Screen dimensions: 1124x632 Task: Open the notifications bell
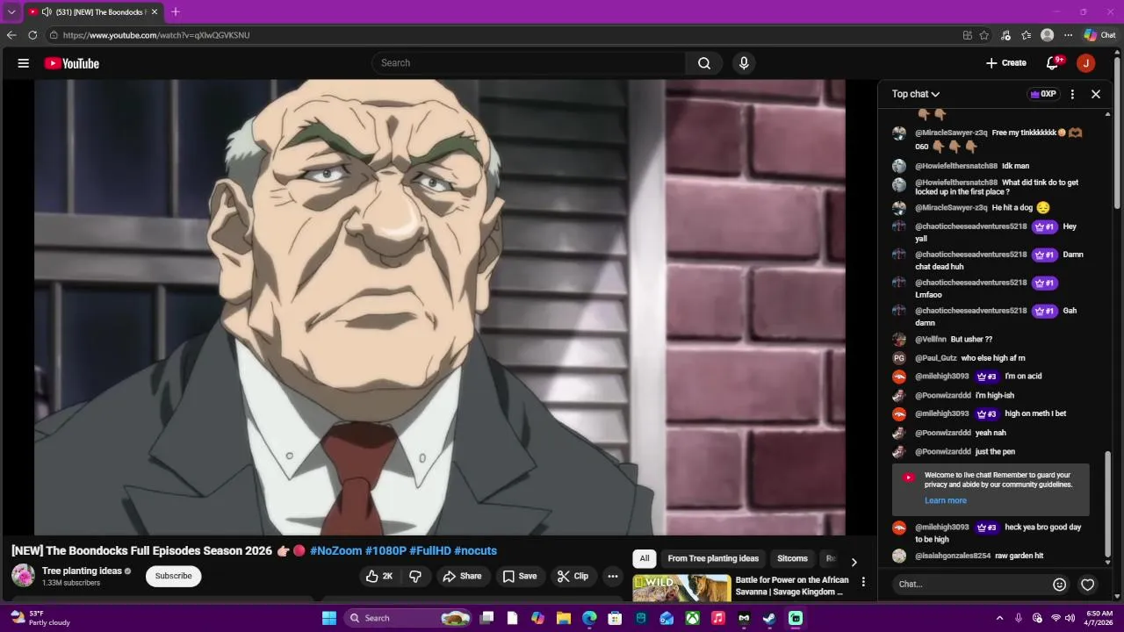[x=1053, y=63]
